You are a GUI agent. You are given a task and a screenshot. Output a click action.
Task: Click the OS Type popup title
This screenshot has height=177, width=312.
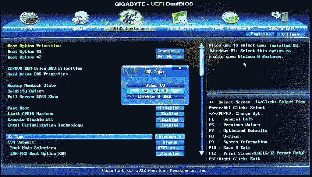[155, 72]
